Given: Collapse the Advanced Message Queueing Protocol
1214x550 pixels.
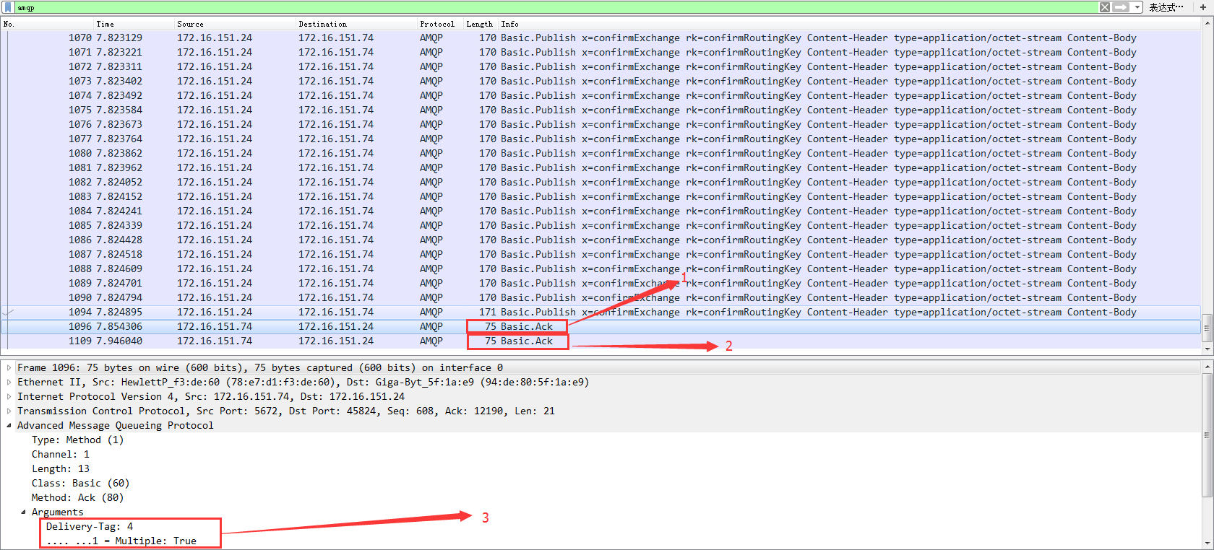Looking at the screenshot, I should click(x=9, y=426).
